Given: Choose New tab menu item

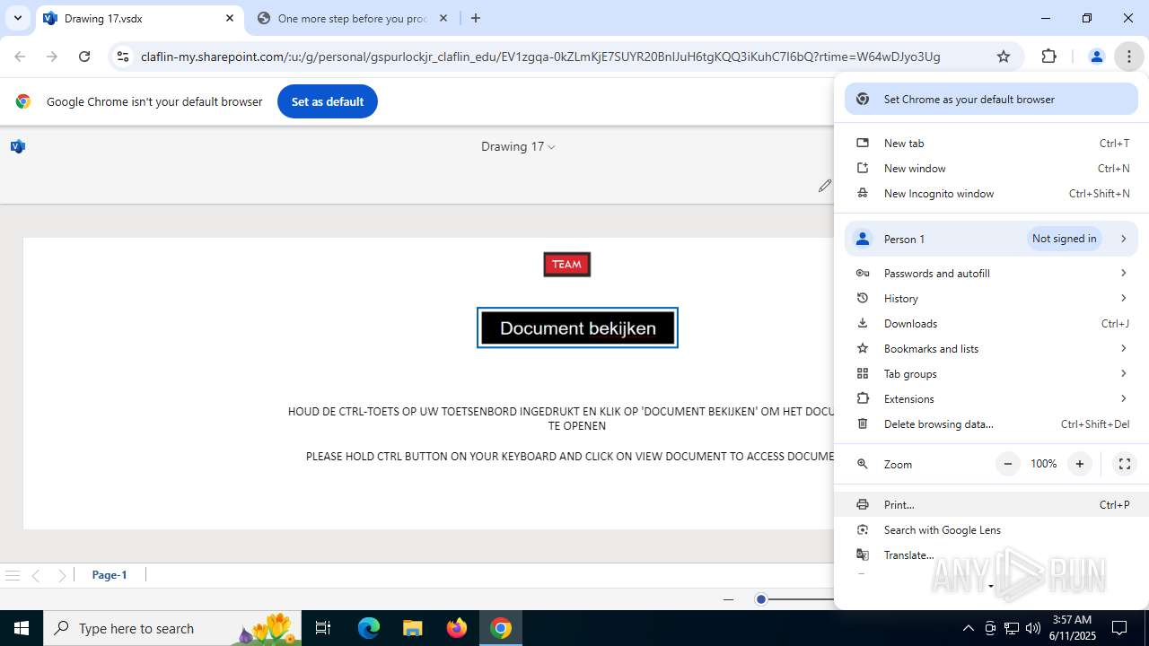Looking at the screenshot, I should tap(991, 144).
